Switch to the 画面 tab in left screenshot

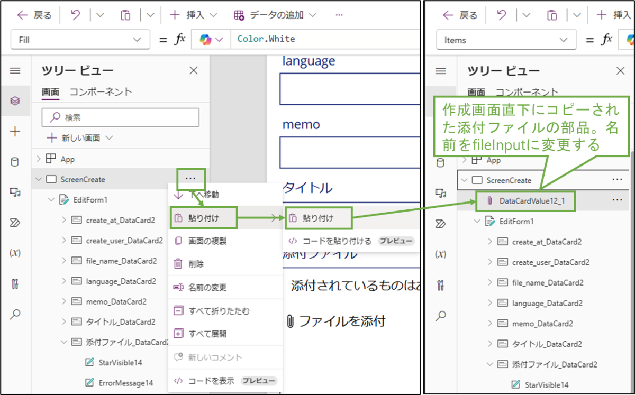(x=50, y=92)
